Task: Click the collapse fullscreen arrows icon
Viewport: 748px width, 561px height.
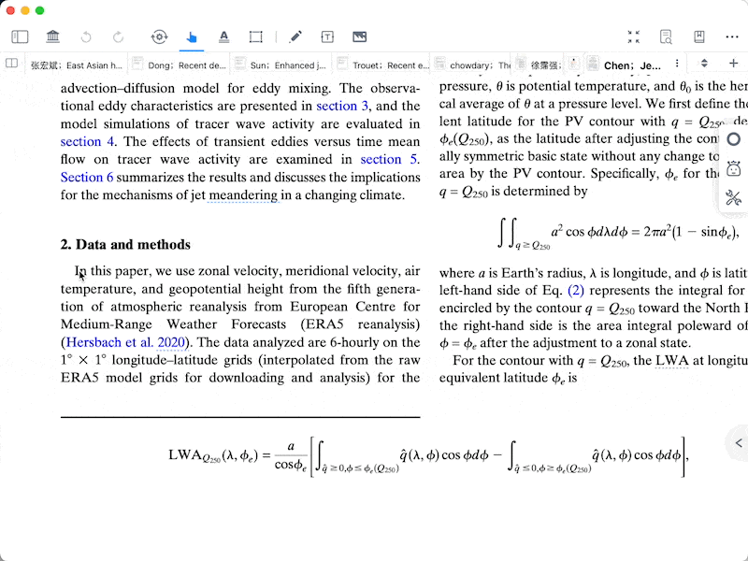Action: [x=634, y=36]
